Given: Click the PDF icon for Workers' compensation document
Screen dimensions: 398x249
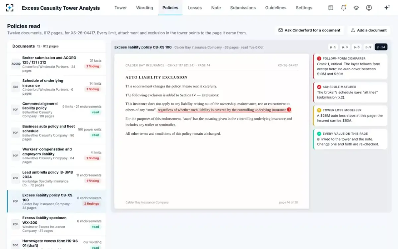Looking at the screenshot, I should 16,156.
